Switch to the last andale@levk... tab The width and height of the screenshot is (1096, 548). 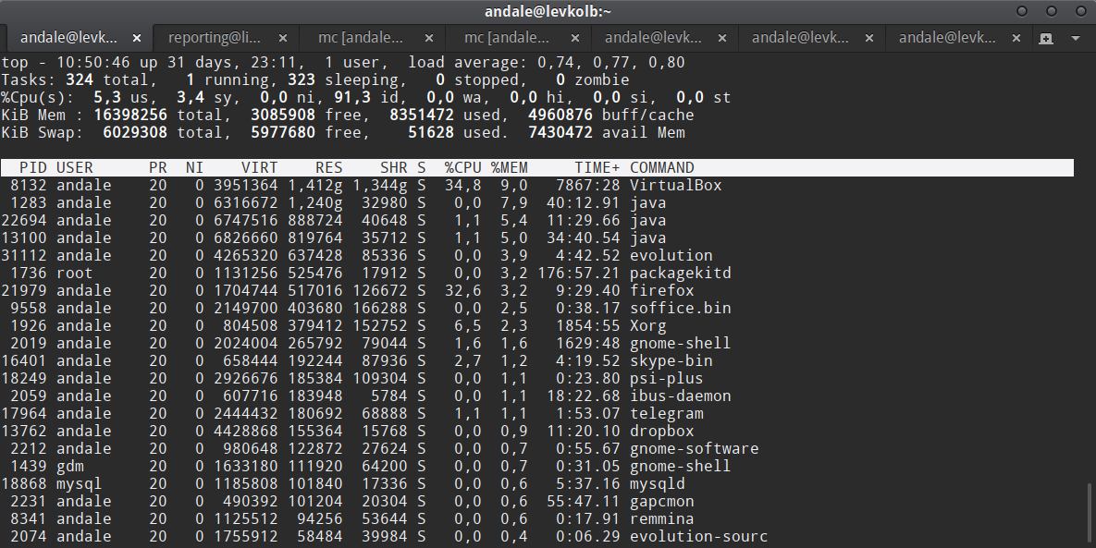tap(947, 38)
